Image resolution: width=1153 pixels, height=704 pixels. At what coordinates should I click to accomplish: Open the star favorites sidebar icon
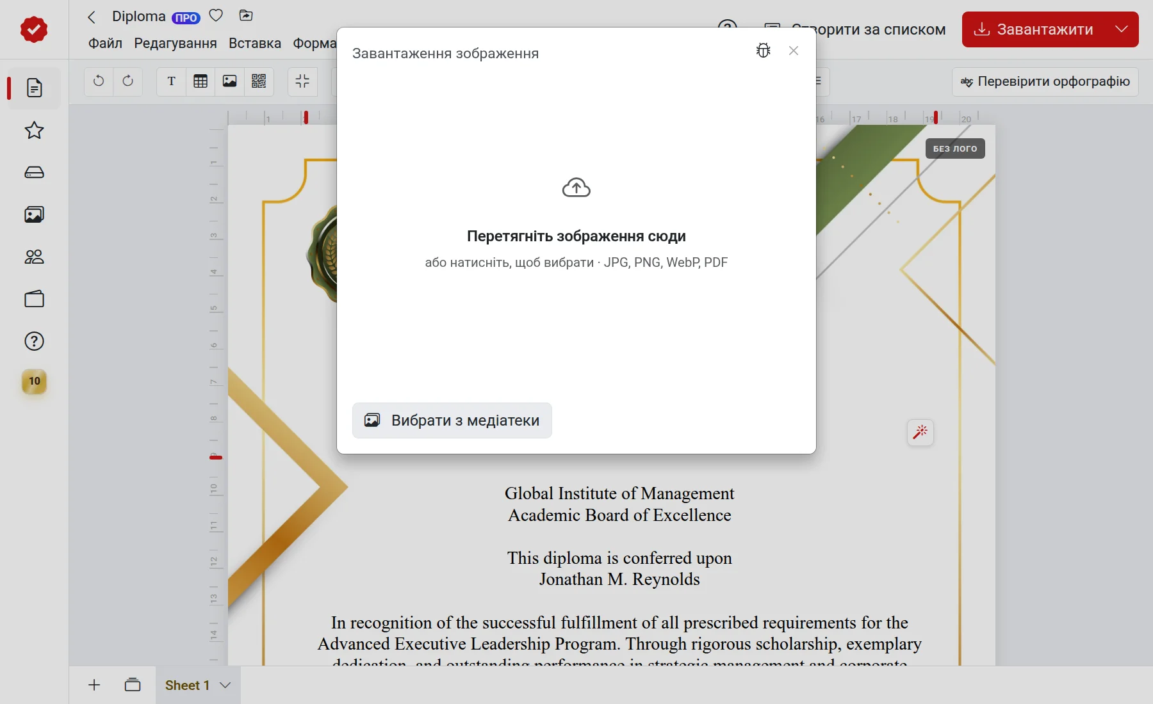click(x=34, y=131)
